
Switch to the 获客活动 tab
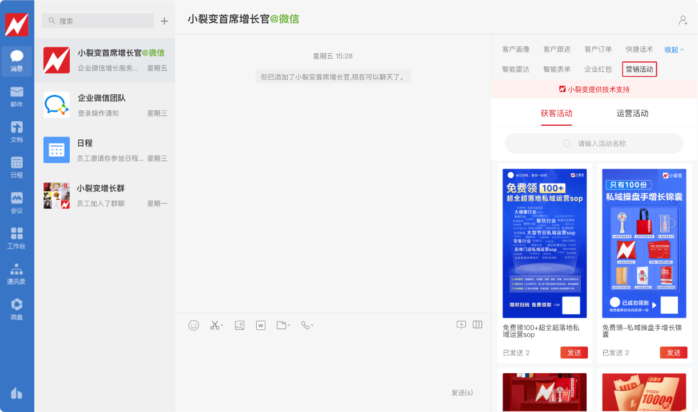point(556,113)
